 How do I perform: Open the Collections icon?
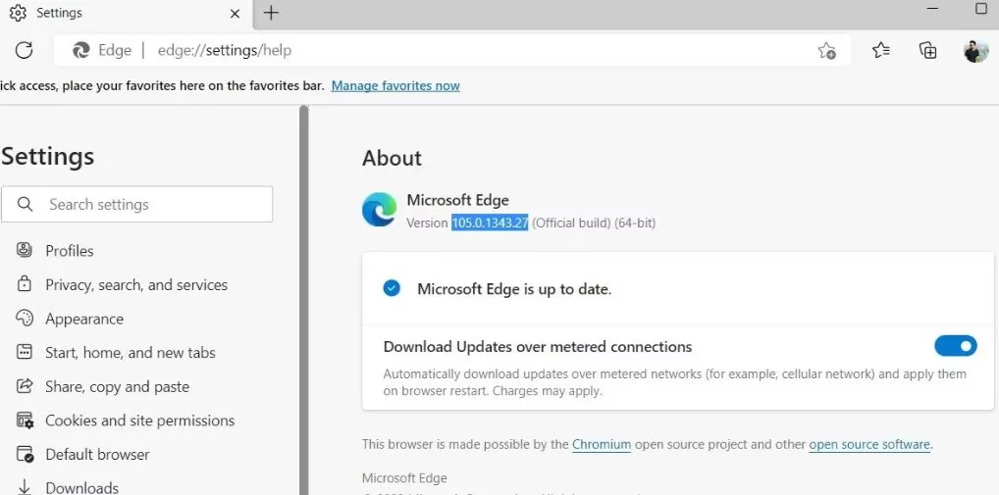click(927, 50)
